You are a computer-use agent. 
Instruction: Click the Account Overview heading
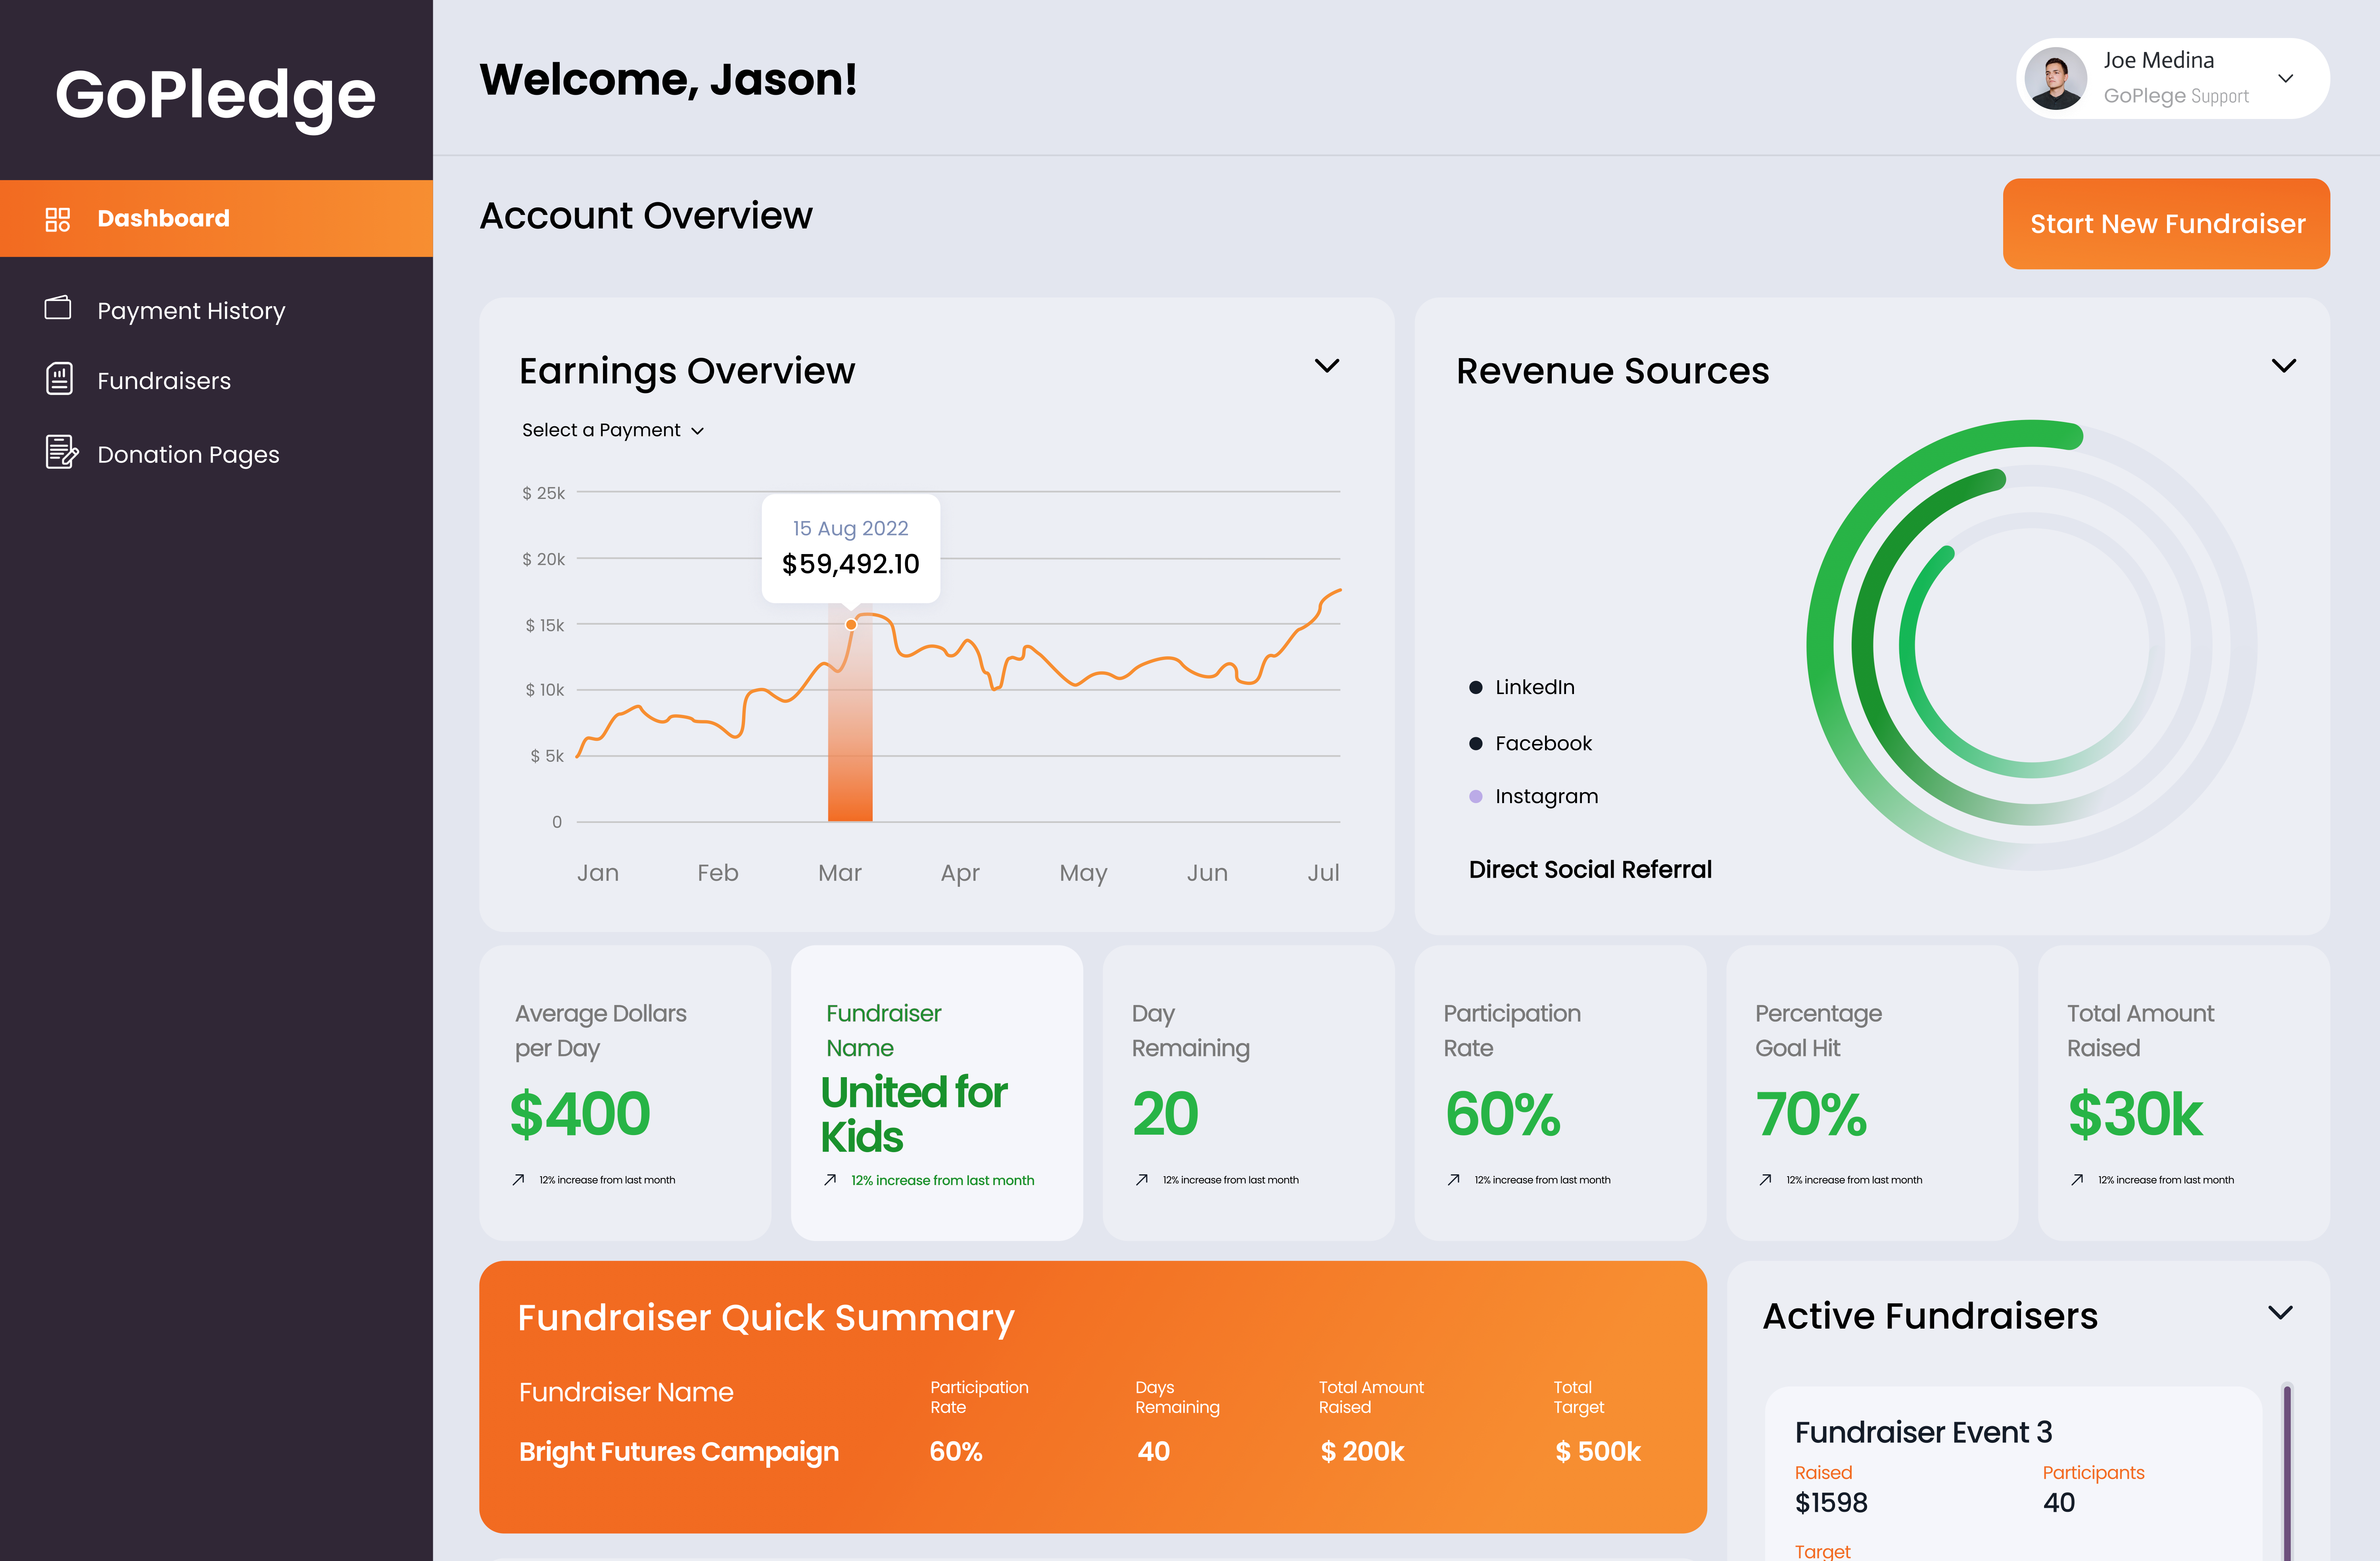point(646,216)
